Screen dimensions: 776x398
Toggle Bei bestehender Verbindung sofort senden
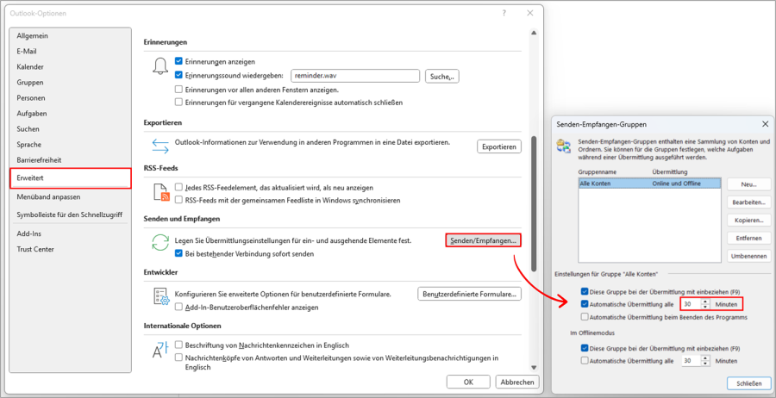[178, 253]
